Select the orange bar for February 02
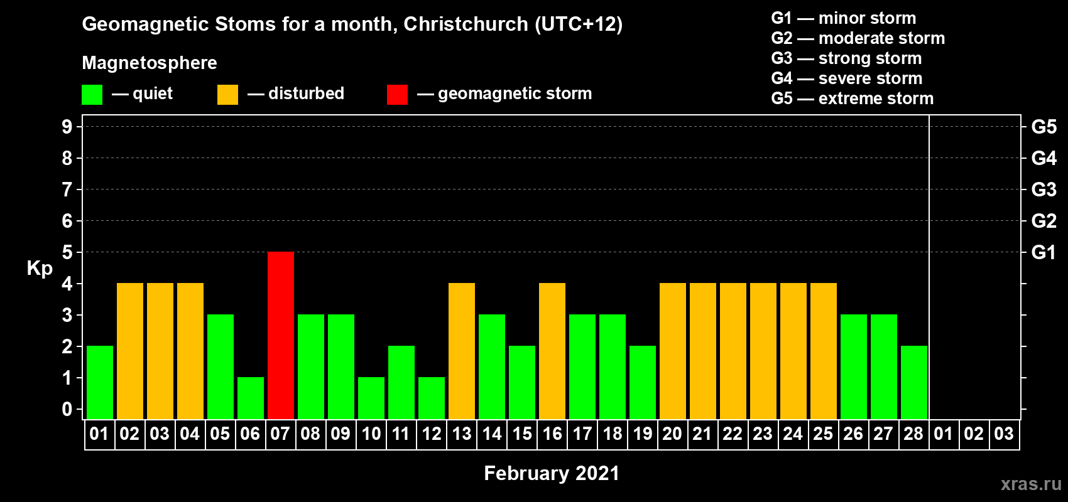Screen dimensions: 1068x502 tap(130, 351)
